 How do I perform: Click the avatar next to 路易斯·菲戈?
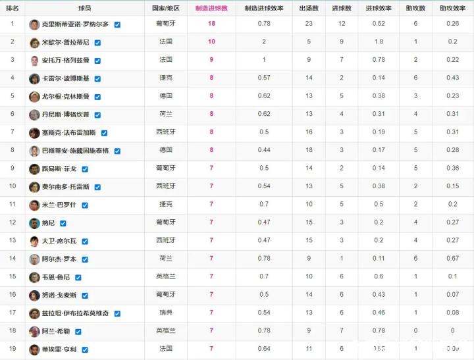(34, 169)
